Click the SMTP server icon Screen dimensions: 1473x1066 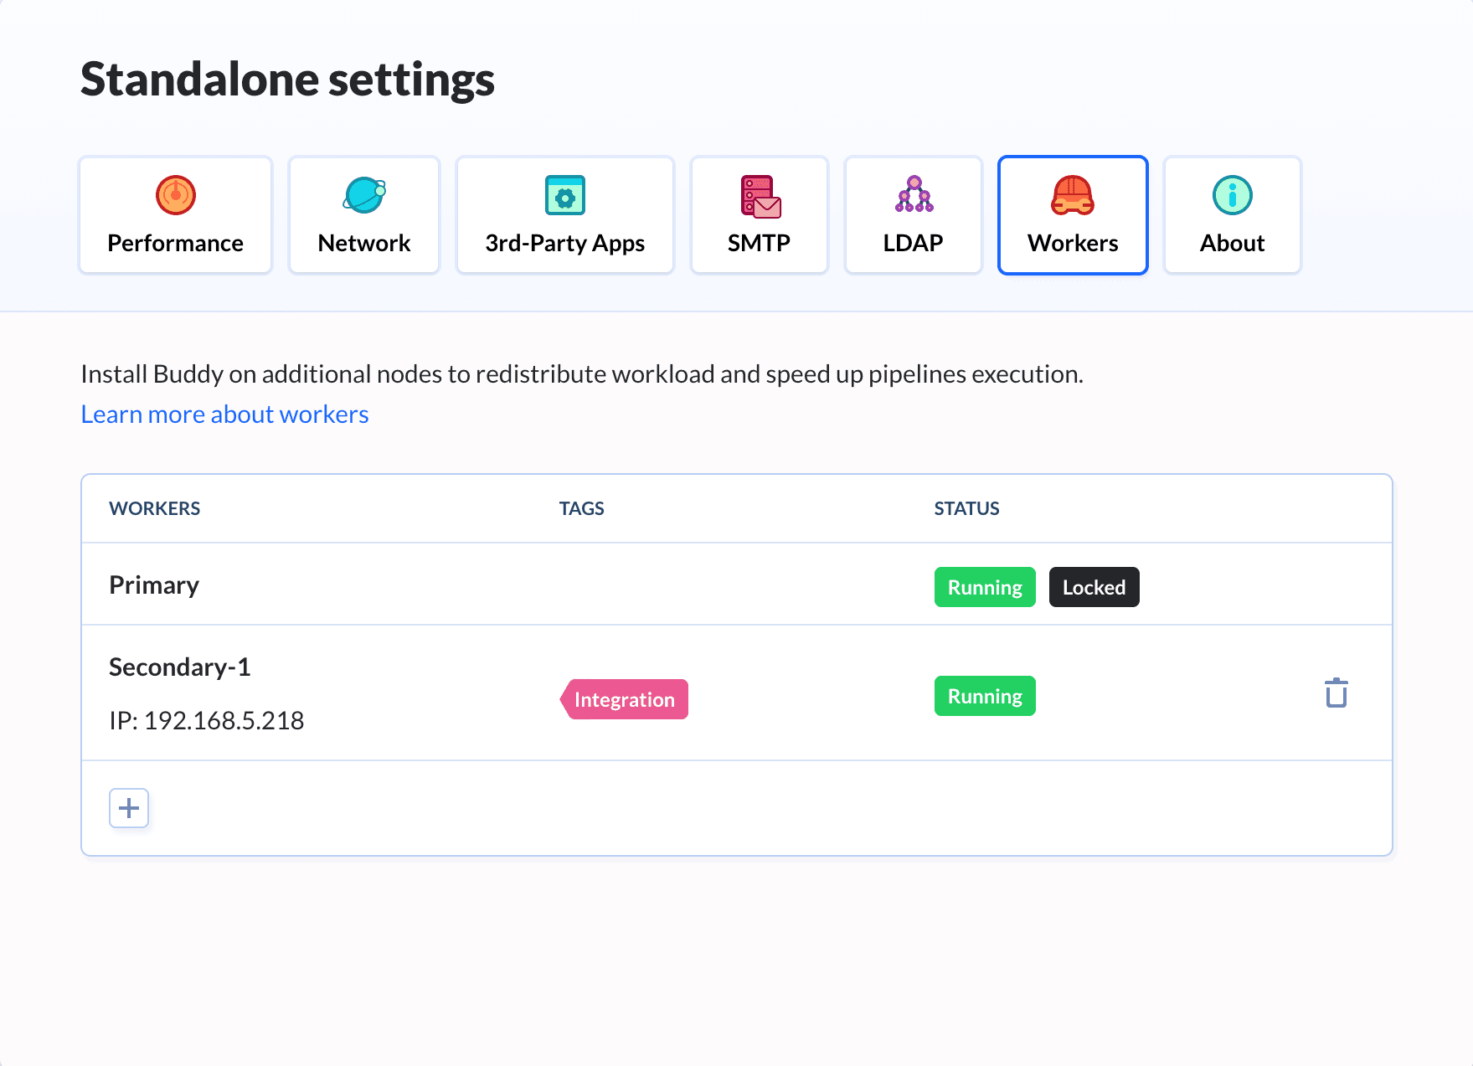(758, 196)
